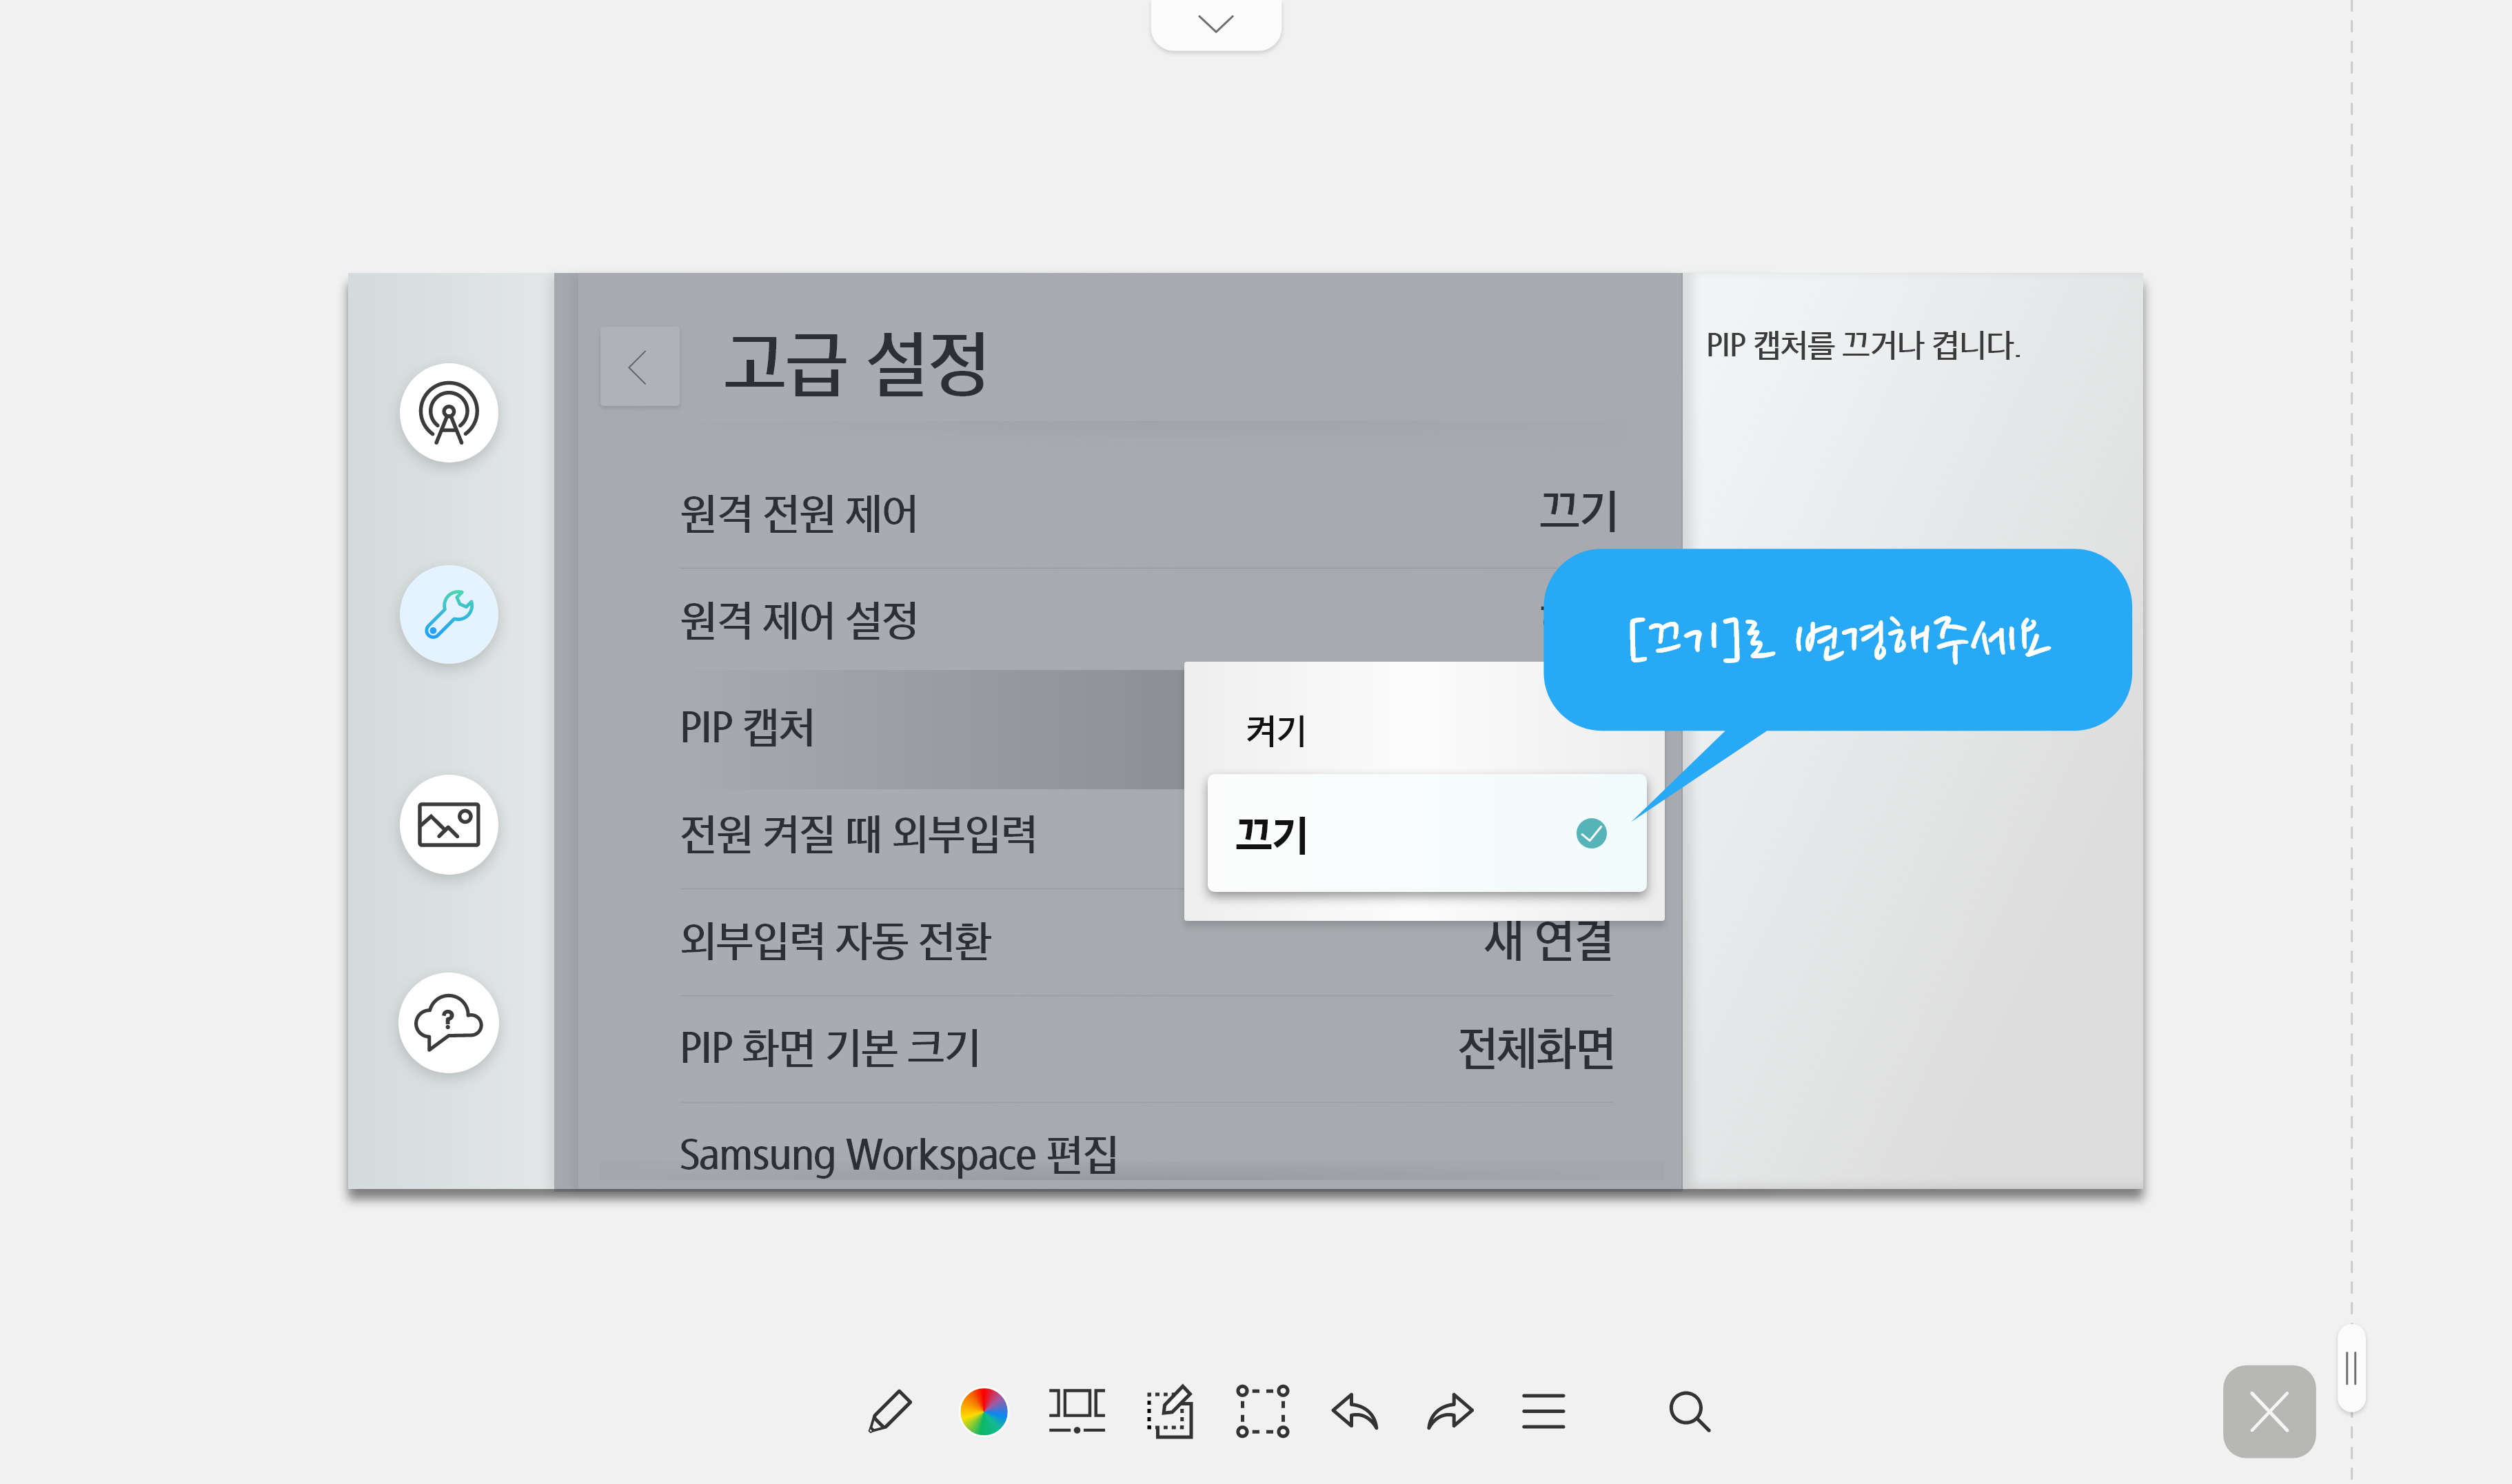Open the picture settings section
This screenshot has width=2512, height=1484.
click(449, 825)
